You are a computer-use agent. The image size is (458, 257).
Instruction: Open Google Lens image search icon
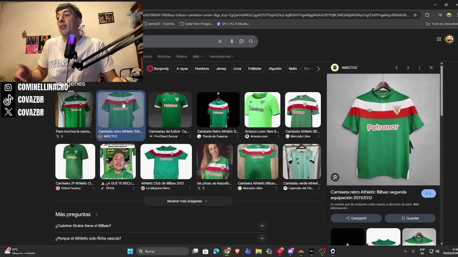[x=242, y=41]
